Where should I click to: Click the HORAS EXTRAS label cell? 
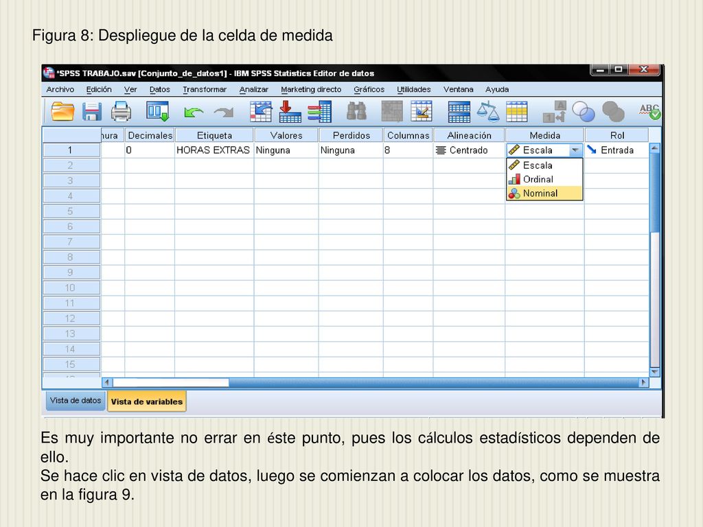tap(214, 150)
